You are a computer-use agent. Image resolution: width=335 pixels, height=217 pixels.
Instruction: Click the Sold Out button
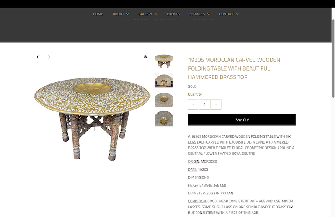click(242, 120)
